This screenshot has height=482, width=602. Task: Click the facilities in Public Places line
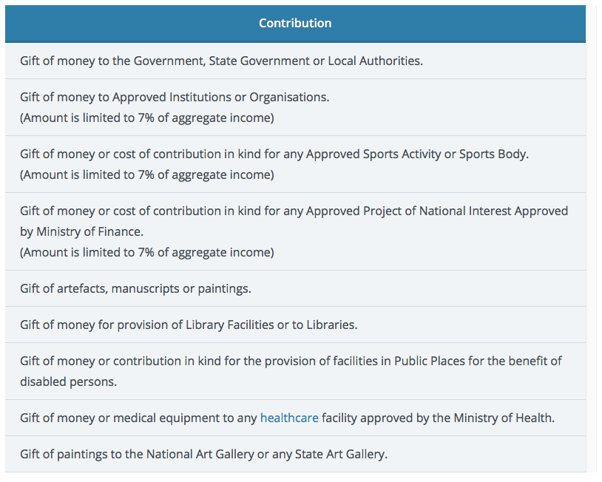291,361
